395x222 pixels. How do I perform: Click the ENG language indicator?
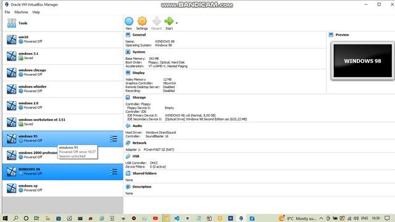click(x=365, y=218)
